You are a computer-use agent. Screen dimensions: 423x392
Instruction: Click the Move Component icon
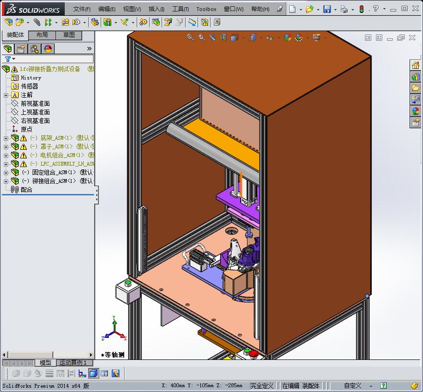tap(77, 22)
